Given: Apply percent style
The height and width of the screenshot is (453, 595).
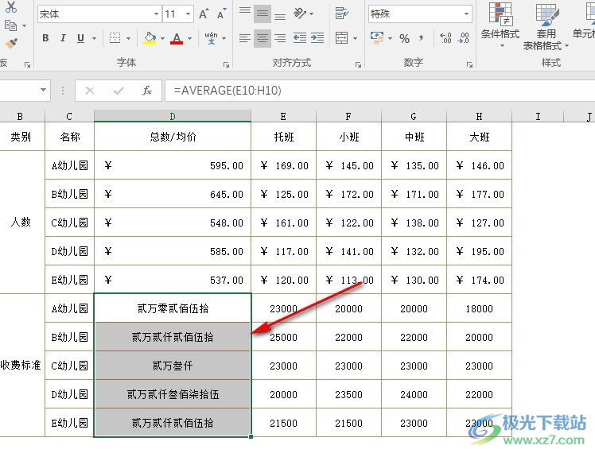Looking at the screenshot, I should click(405, 38).
